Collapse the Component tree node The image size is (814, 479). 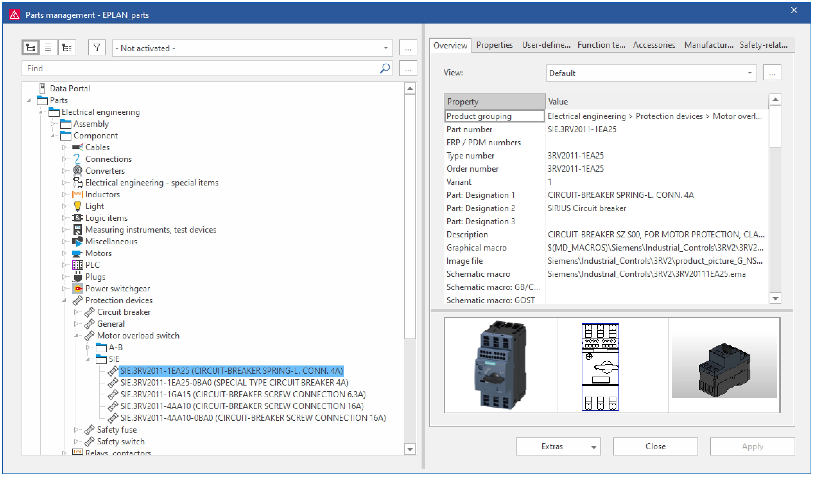[53, 135]
